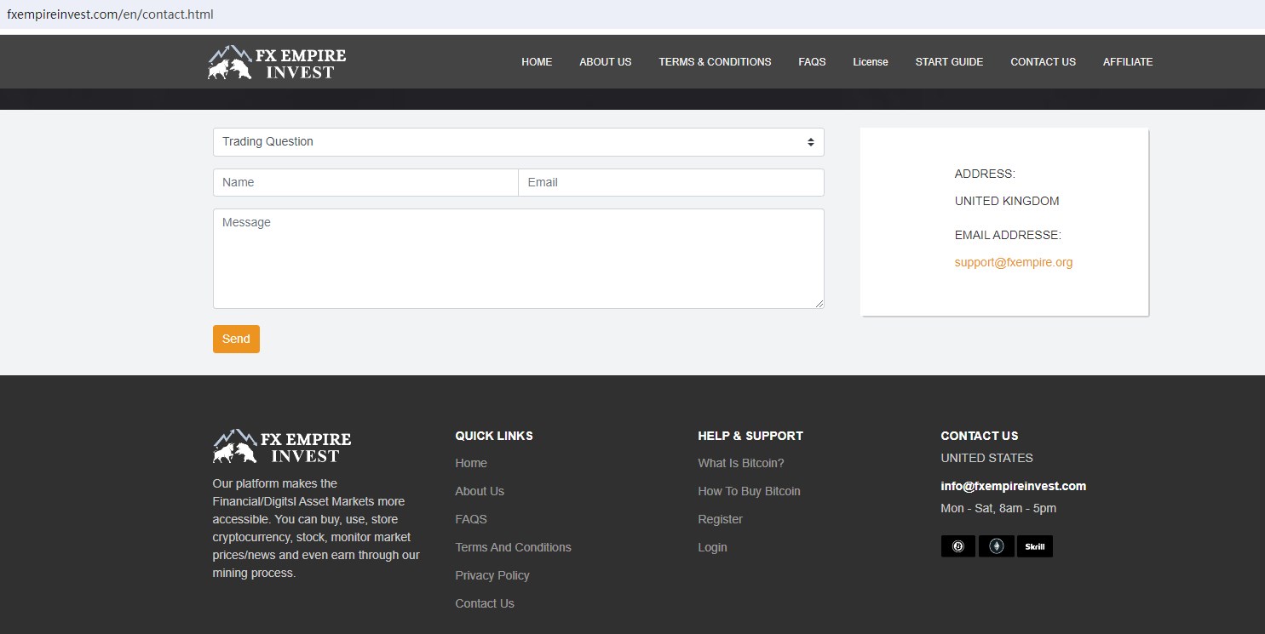Click the Bitcoin payment icon
This screenshot has height=634, width=1265.
point(957,546)
